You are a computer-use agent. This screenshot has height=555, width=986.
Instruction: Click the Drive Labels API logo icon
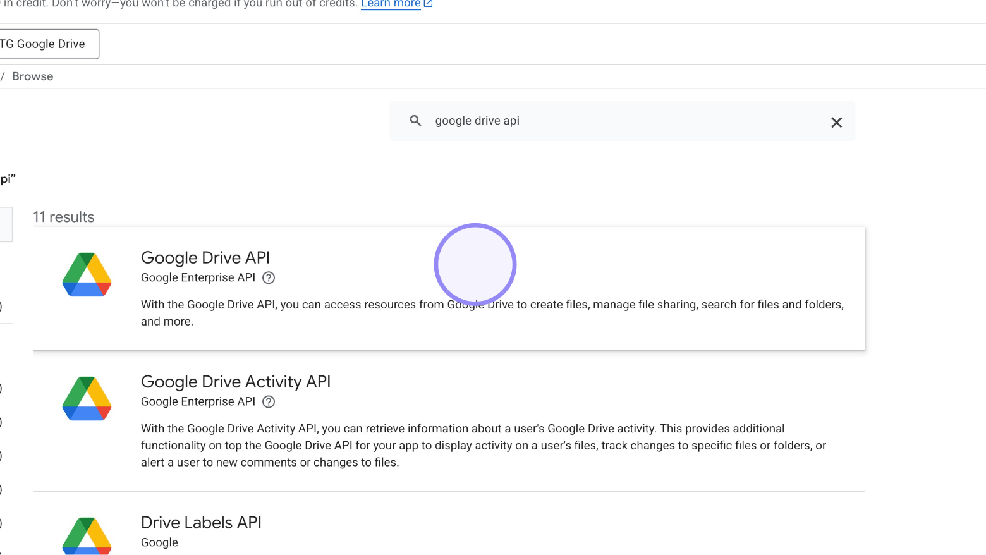(87, 536)
